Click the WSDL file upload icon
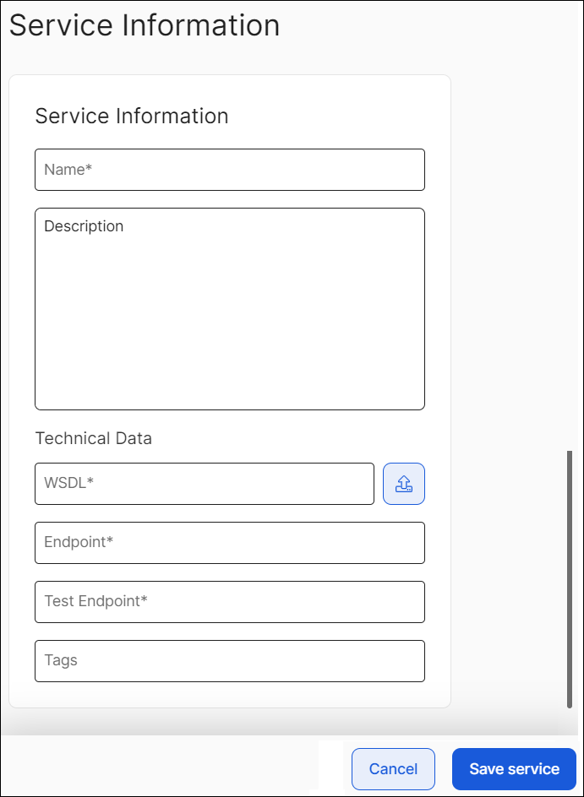Screen dimensions: 584x797 403,484
